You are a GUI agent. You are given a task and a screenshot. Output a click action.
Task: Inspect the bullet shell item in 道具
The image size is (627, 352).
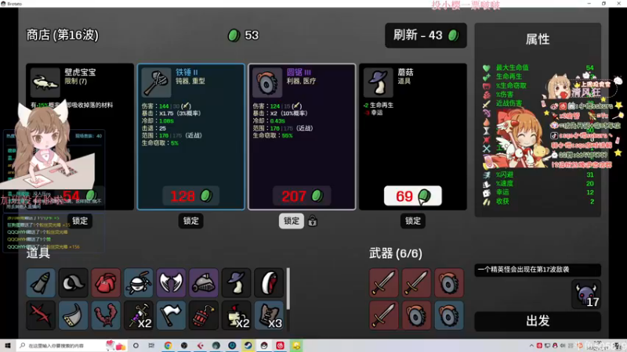(41, 282)
